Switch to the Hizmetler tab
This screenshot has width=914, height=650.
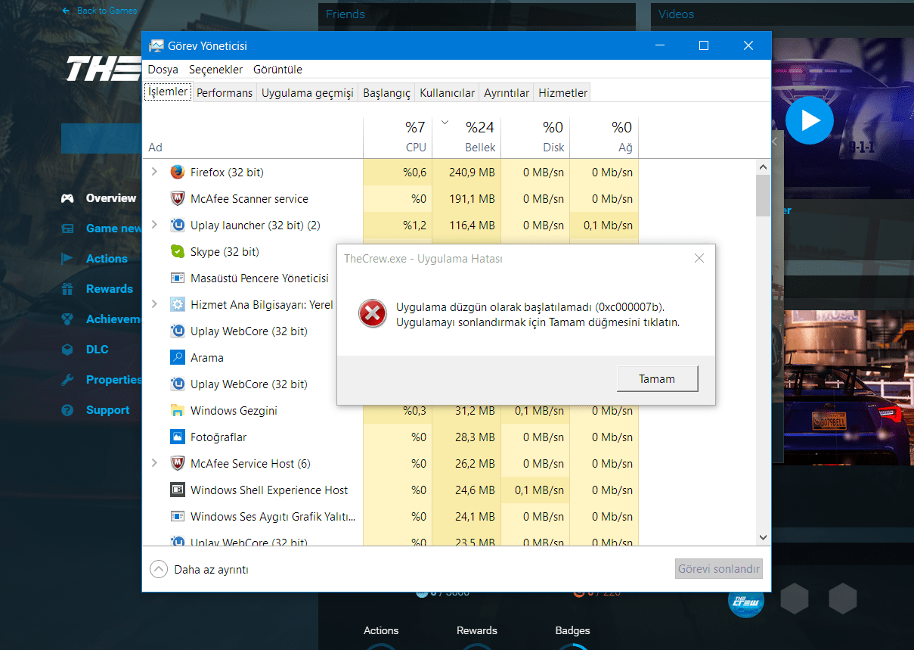point(562,93)
